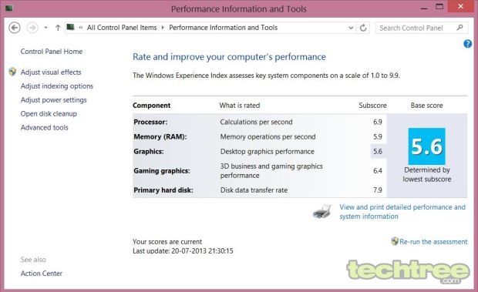The width and height of the screenshot is (478, 292).
Task: Go up one level with Up arrow
Action: coord(58,28)
